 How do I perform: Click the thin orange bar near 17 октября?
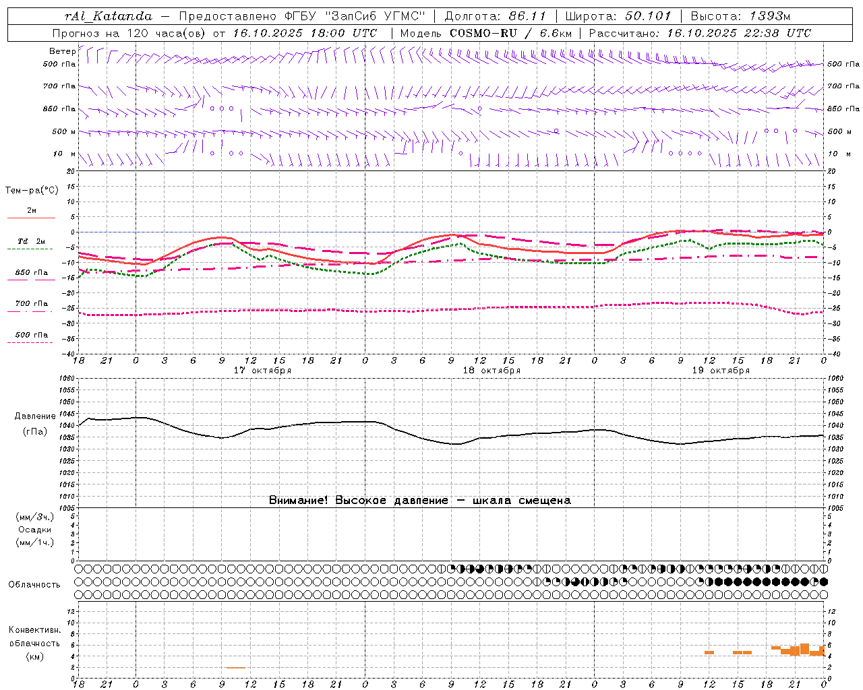(236, 667)
